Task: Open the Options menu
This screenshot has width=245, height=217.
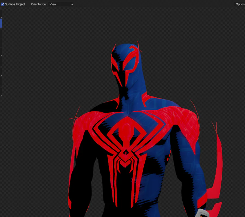Action: (240, 4)
